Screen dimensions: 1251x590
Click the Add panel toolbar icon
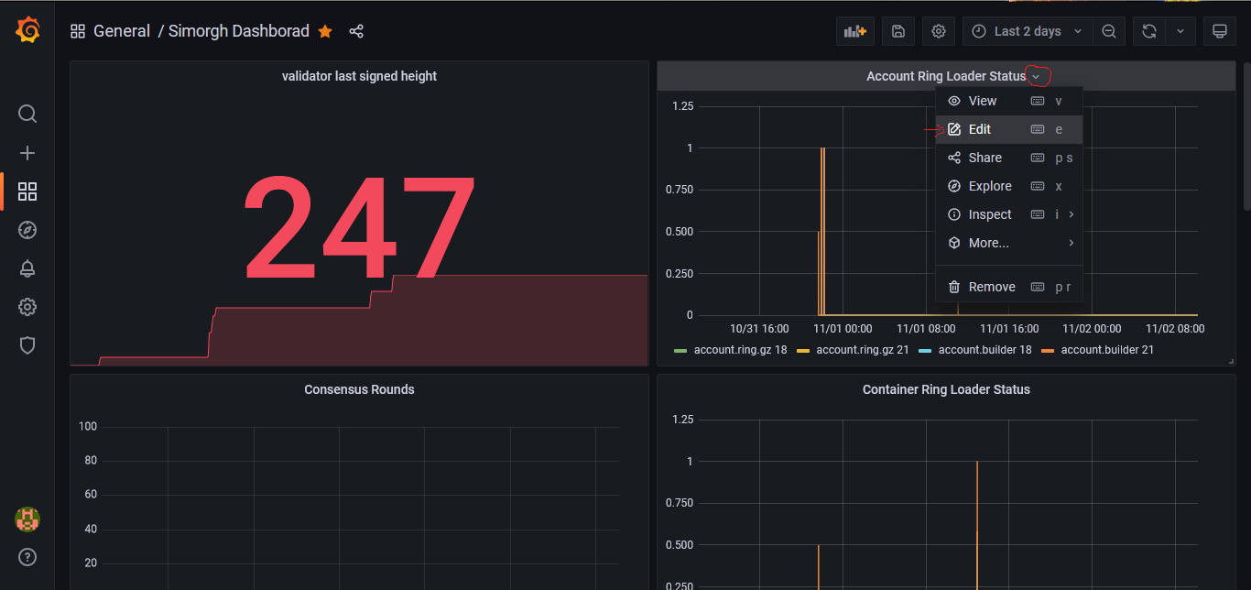(x=854, y=31)
